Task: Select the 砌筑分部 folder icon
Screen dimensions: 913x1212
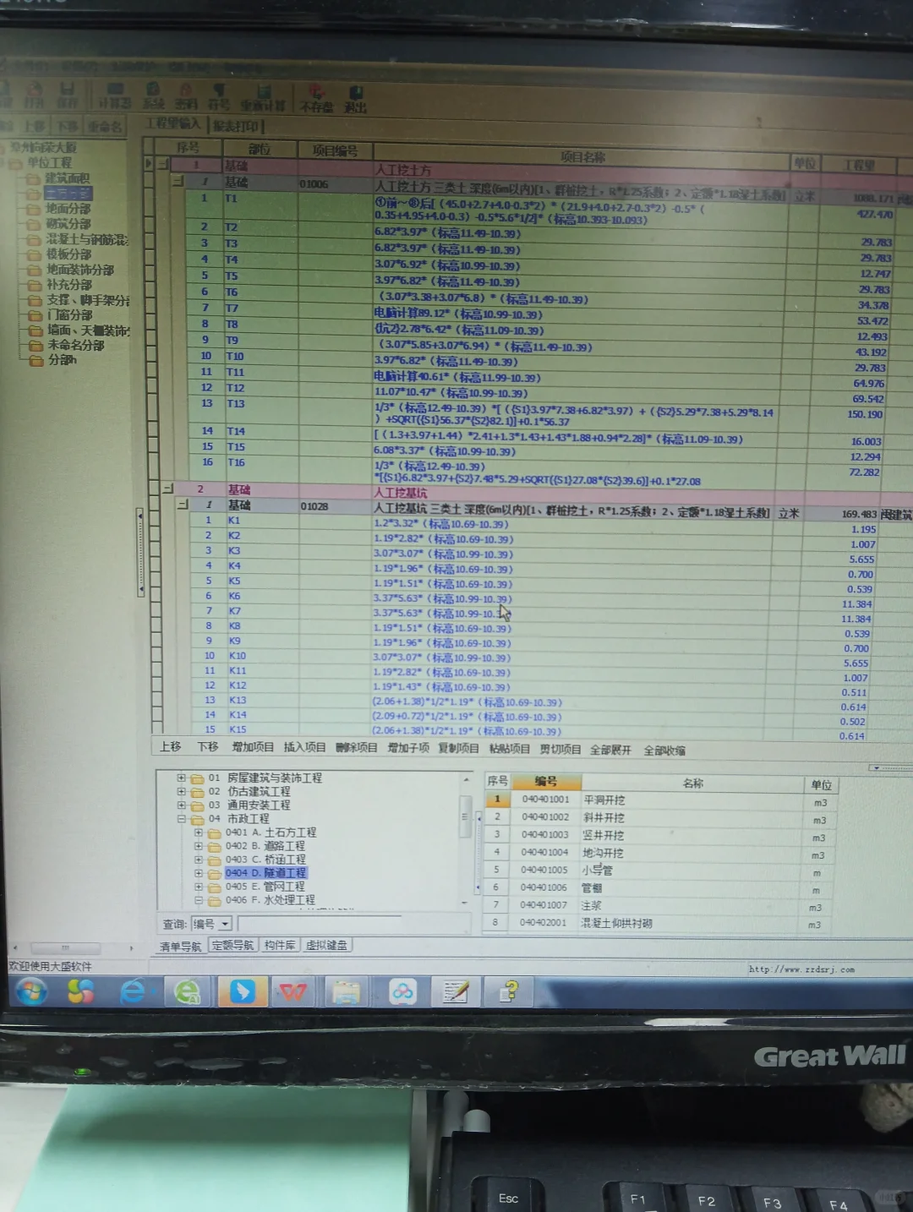Action: click(x=34, y=224)
